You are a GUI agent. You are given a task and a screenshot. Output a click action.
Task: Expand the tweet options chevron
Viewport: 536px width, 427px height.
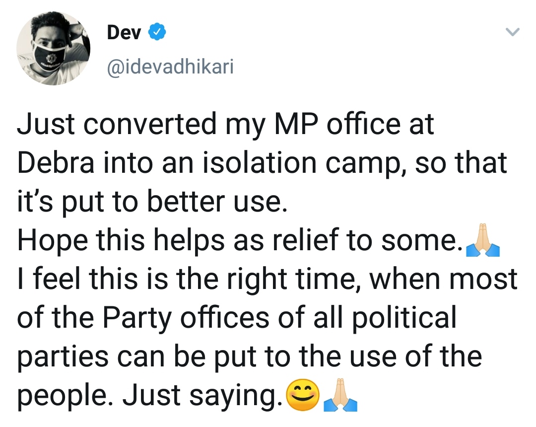pos(512,32)
